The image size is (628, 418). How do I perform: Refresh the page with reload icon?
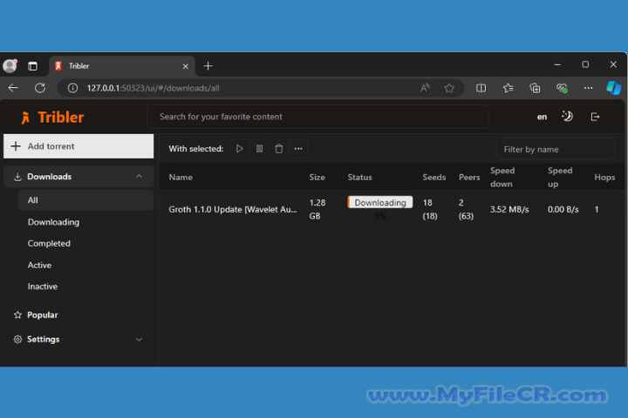pos(40,88)
